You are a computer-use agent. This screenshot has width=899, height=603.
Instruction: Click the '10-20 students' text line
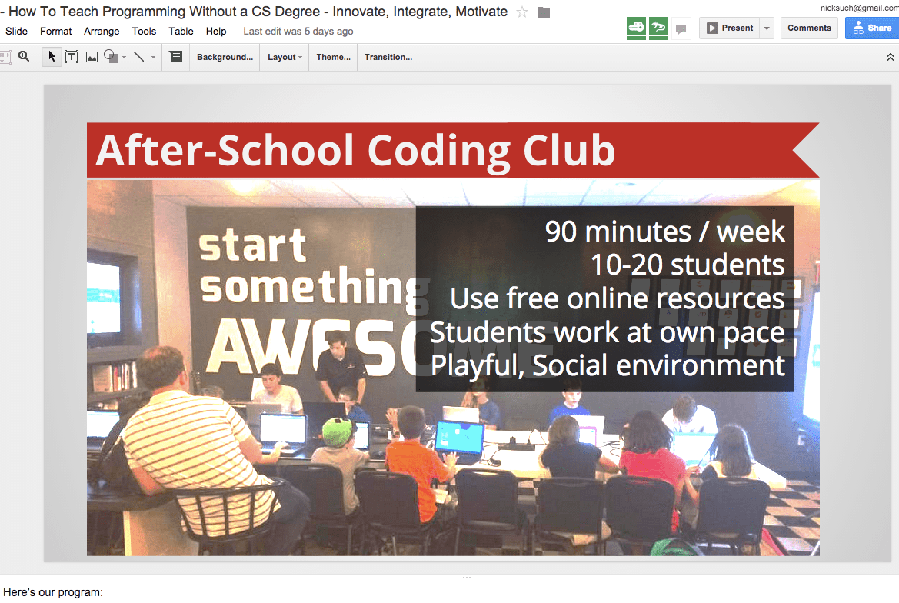tap(688, 265)
